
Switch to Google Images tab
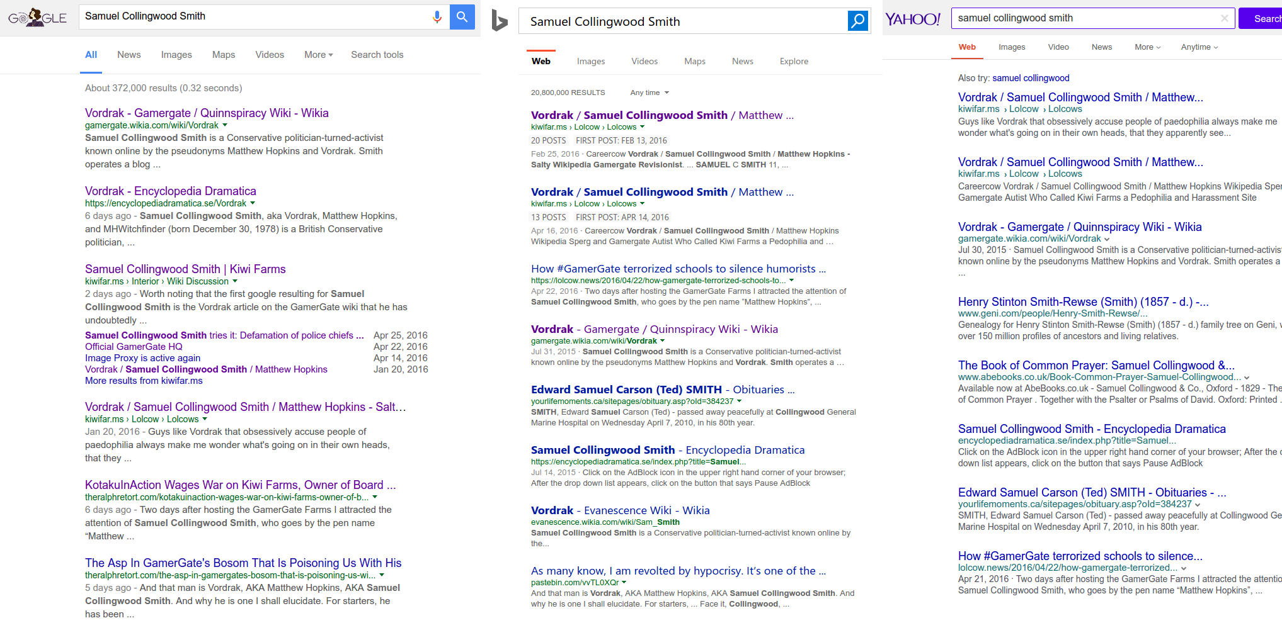click(x=176, y=55)
